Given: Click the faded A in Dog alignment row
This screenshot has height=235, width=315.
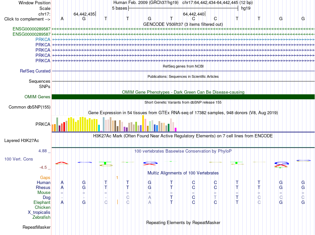Looking at the screenshot, I should point(150,198).
